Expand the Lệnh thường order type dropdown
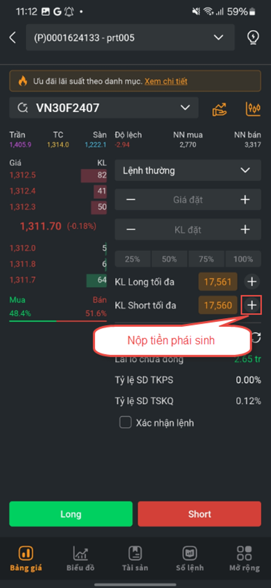Screen dimensions: 271x588 (188, 170)
